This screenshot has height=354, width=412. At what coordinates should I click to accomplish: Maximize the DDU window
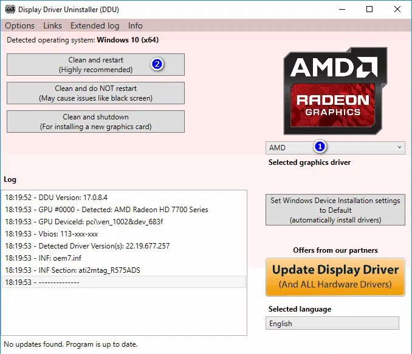click(369, 10)
